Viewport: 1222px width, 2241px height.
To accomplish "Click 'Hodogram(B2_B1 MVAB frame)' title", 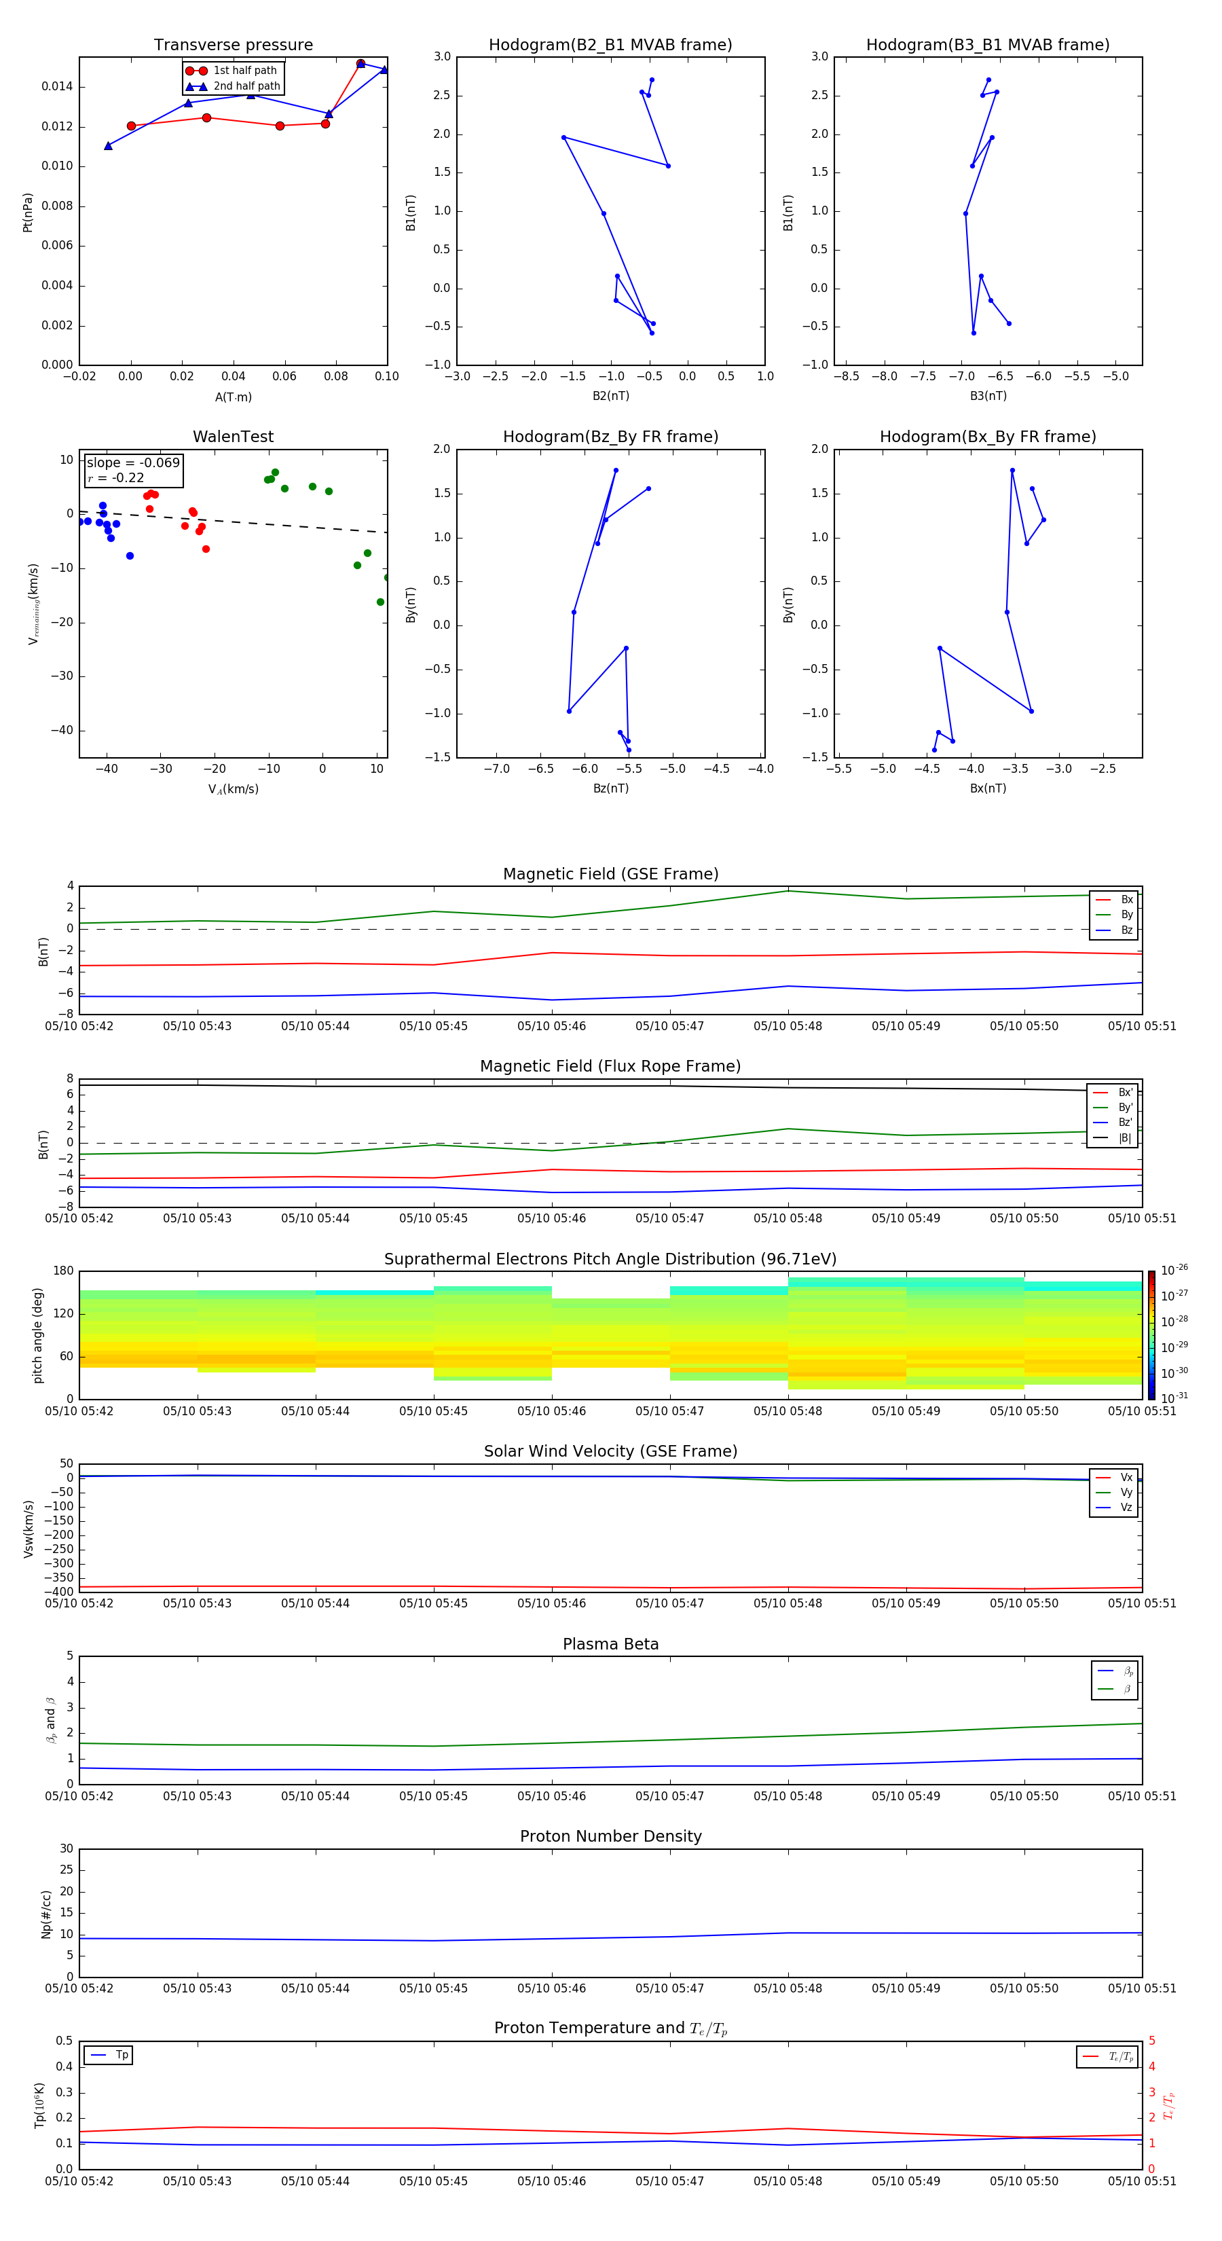I will (x=610, y=45).
